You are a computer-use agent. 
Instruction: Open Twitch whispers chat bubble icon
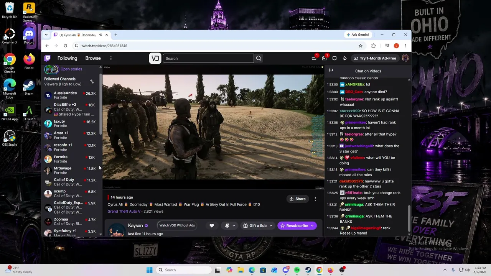coord(334,58)
